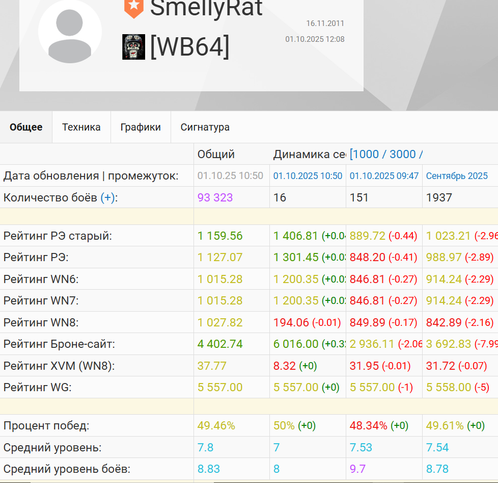The width and height of the screenshot is (498, 483).
Task: Click the default user avatar picture
Action: tap(70, 32)
